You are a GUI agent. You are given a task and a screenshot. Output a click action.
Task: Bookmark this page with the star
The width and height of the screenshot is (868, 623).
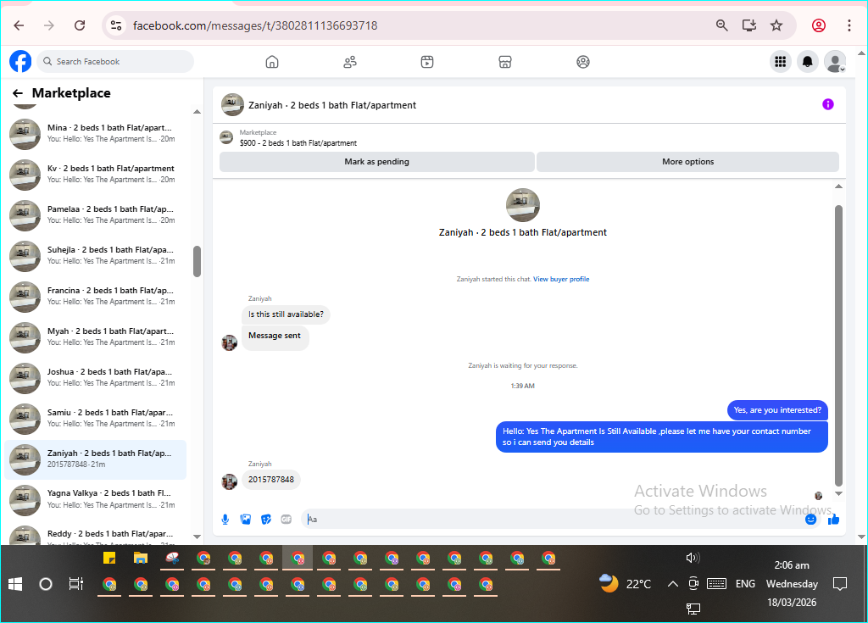coord(776,25)
